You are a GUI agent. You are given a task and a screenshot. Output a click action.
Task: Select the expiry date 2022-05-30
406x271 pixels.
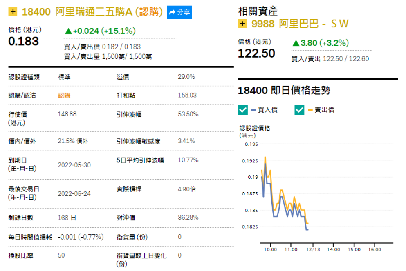[x=74, y=165]
